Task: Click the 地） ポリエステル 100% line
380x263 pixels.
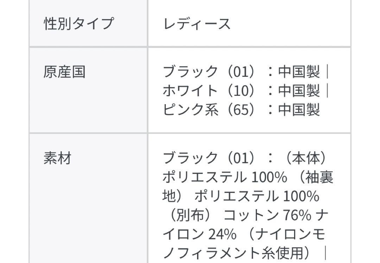Action: click(241, 196)
